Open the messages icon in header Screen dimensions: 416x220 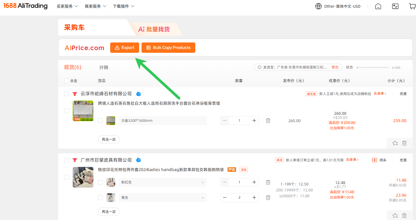395,6
